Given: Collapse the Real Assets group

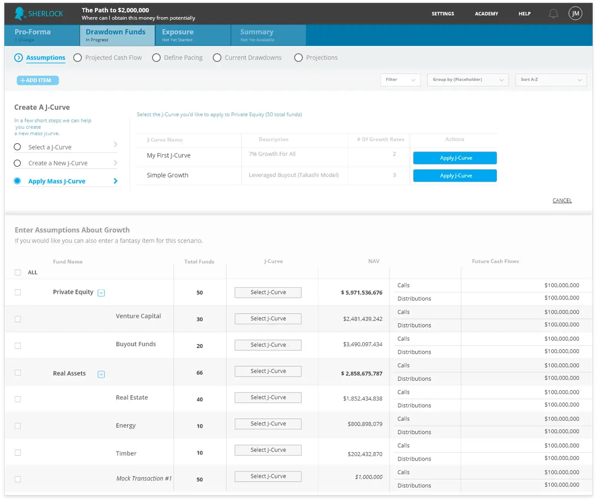Looking at the screenshot, I should coord(101,374).
